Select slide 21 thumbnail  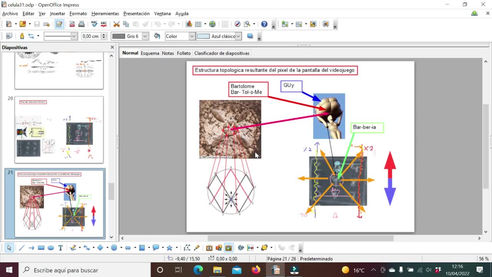tap(59, 204)
